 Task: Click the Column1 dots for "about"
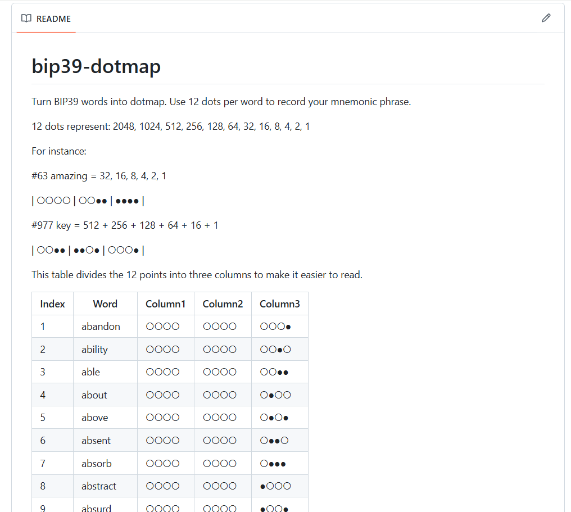[162, 395]
